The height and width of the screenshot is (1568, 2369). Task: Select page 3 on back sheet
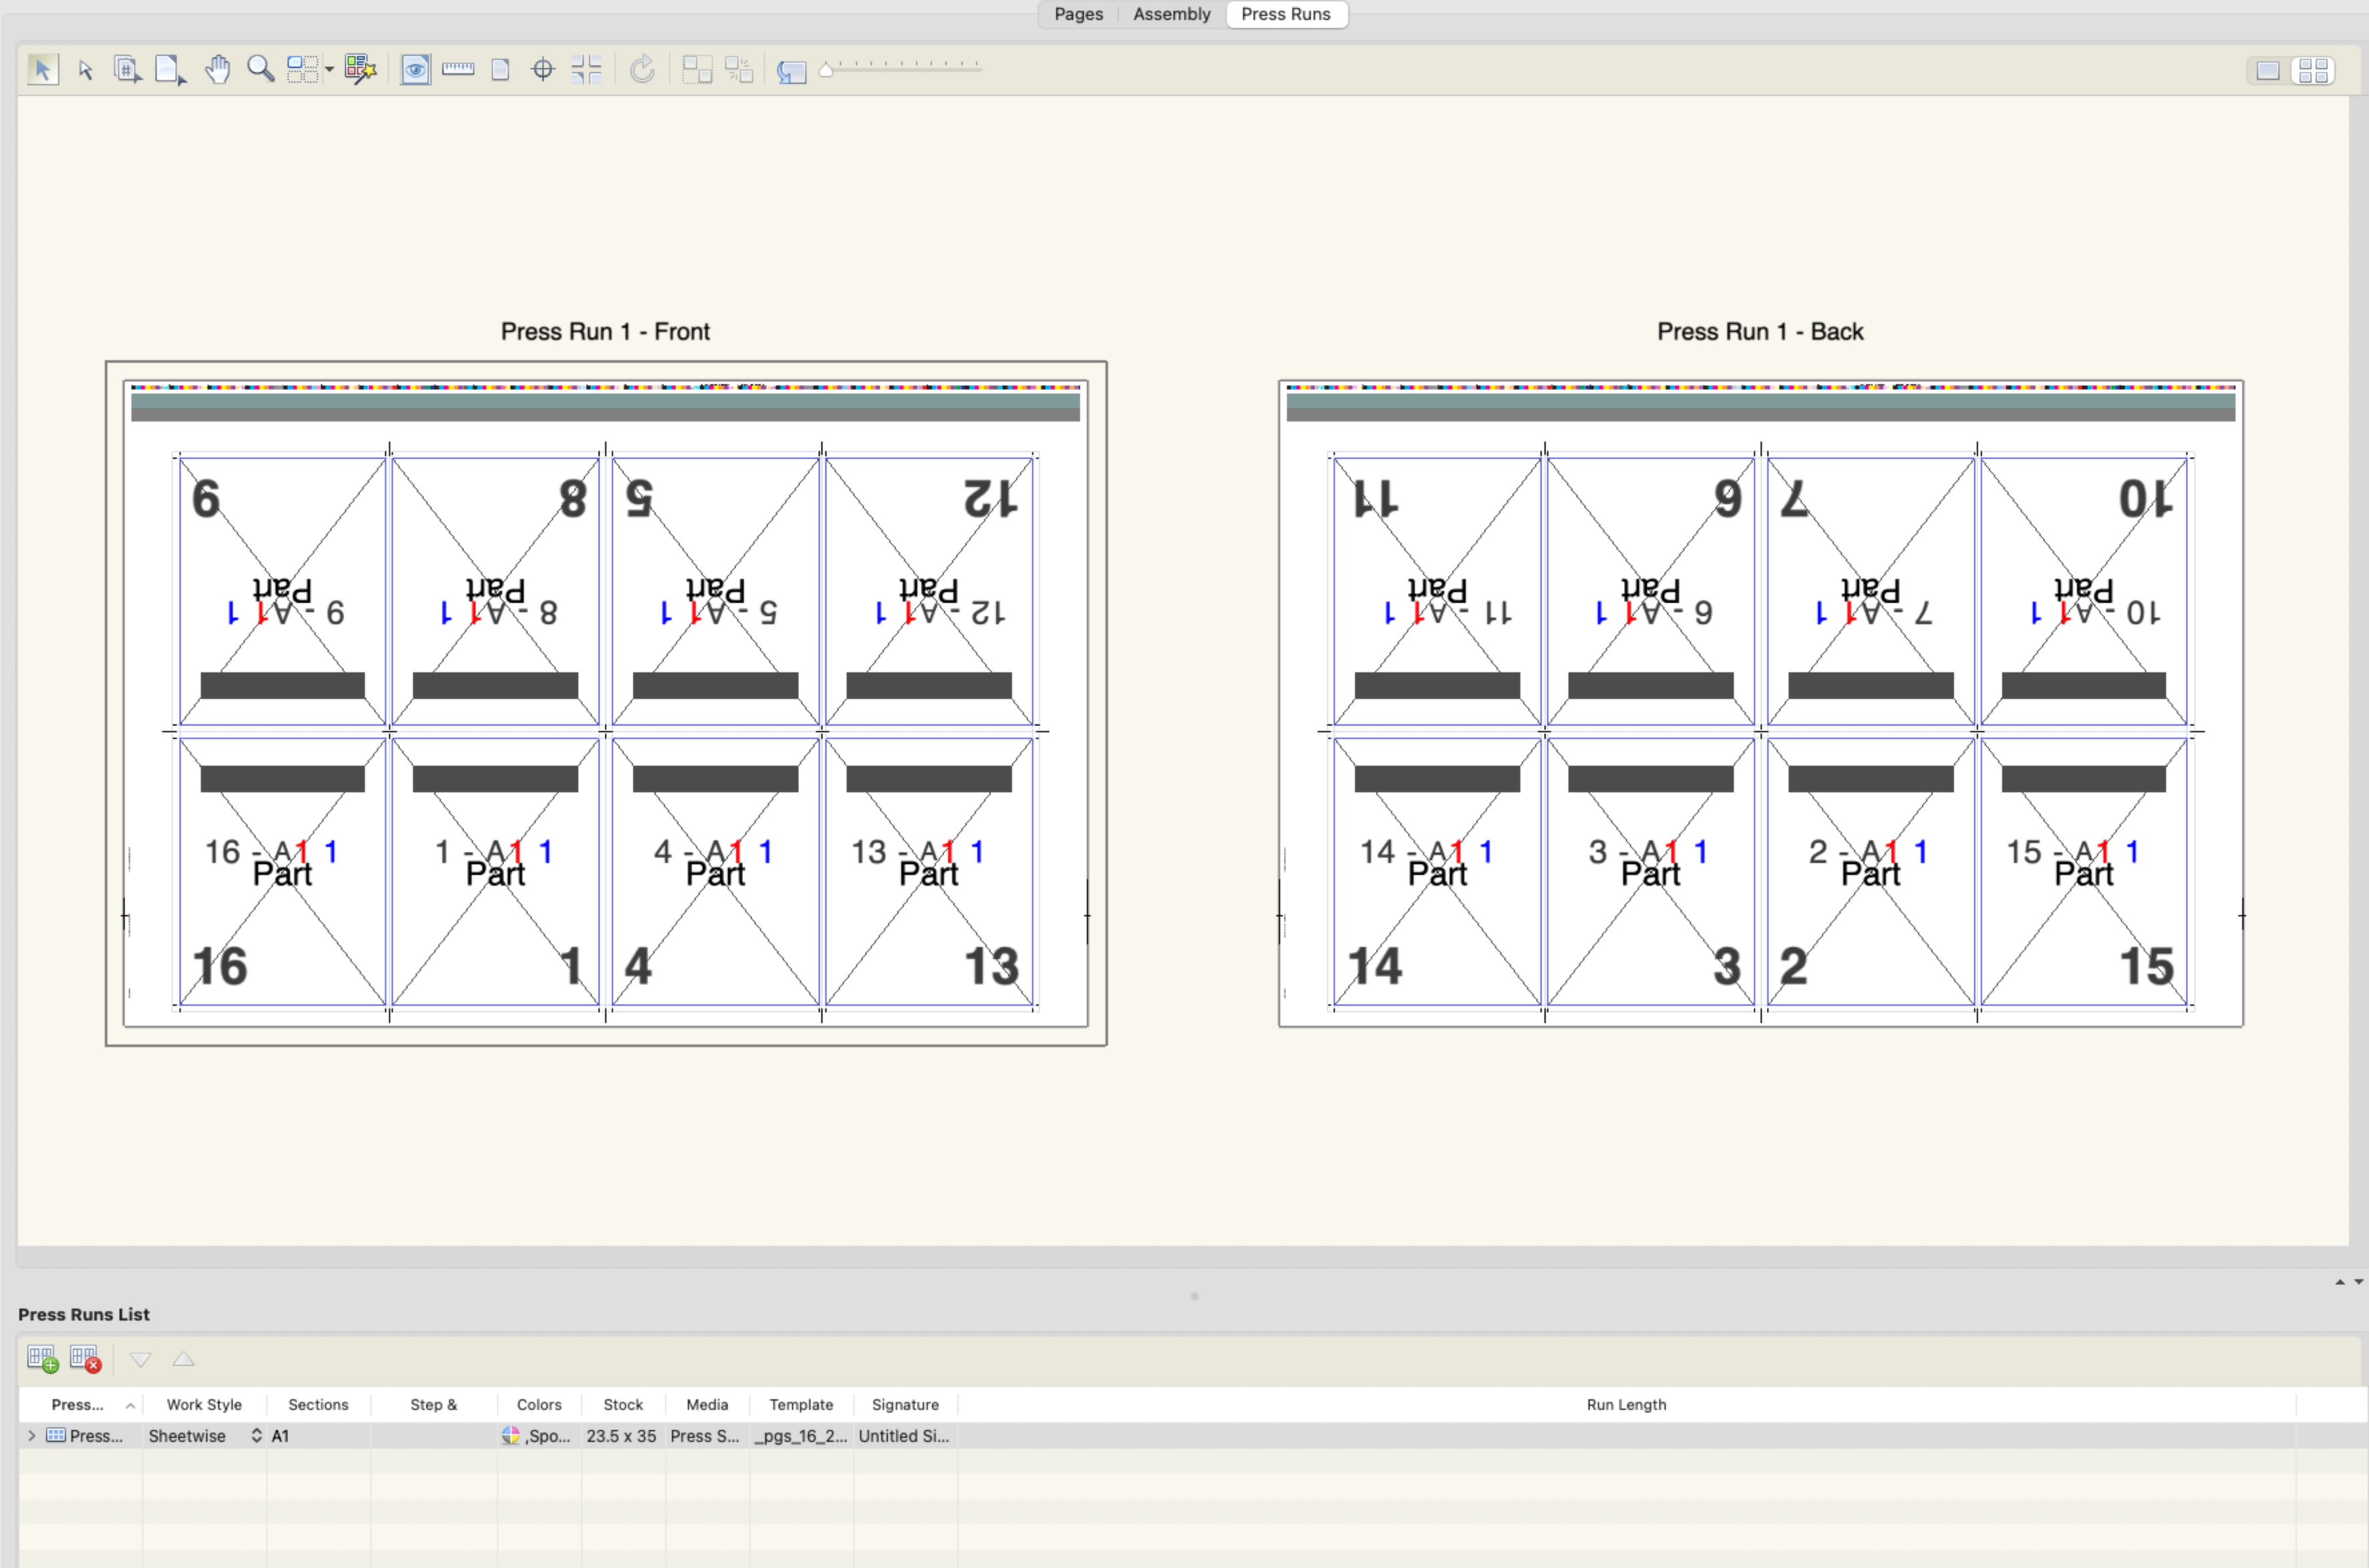[1650, 872]
